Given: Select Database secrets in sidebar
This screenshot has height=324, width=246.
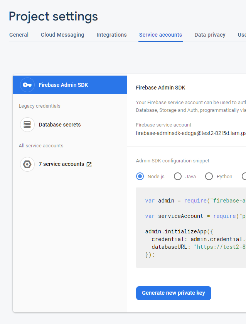Looking at the screenshot, I should pyautogui.click(x=60, y=125).
